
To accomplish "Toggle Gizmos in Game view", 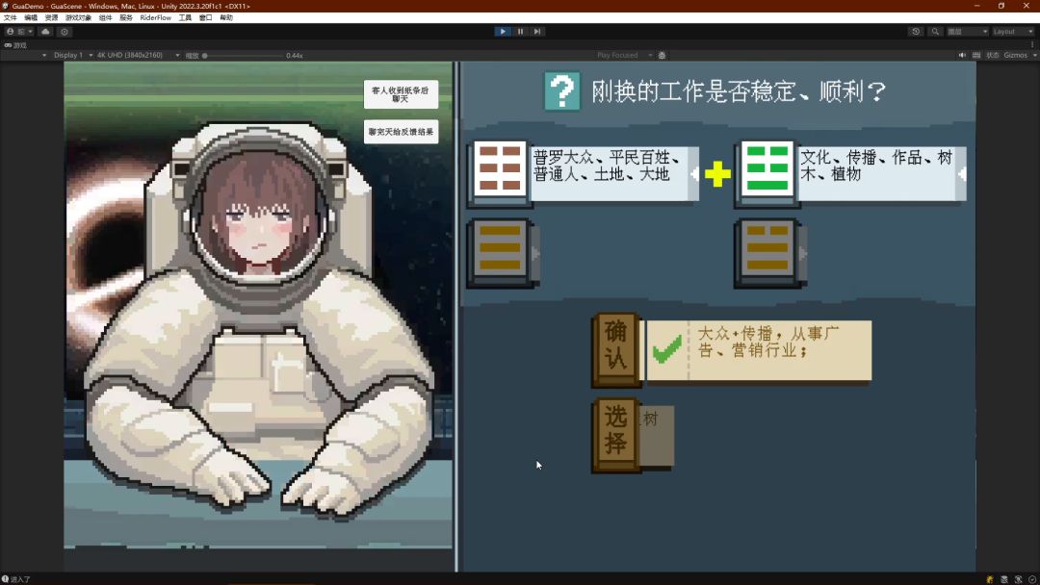I will pos(1015,56).
